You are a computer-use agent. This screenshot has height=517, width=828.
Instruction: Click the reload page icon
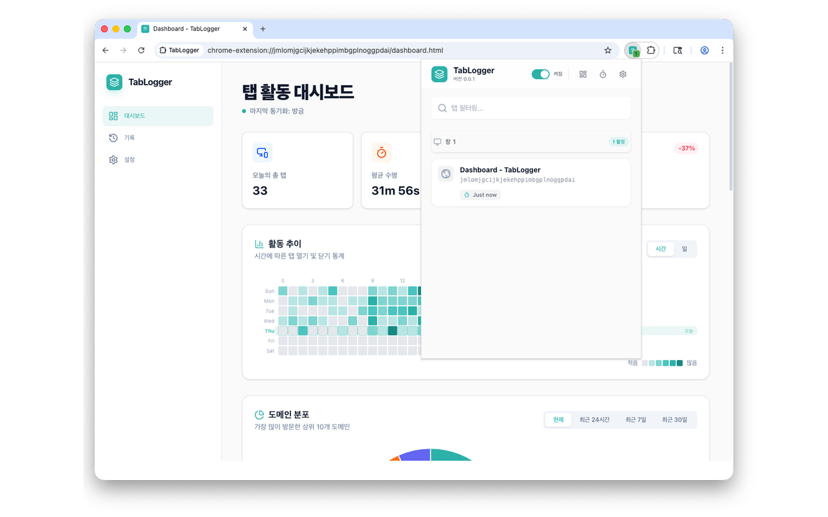click(141, 50)
